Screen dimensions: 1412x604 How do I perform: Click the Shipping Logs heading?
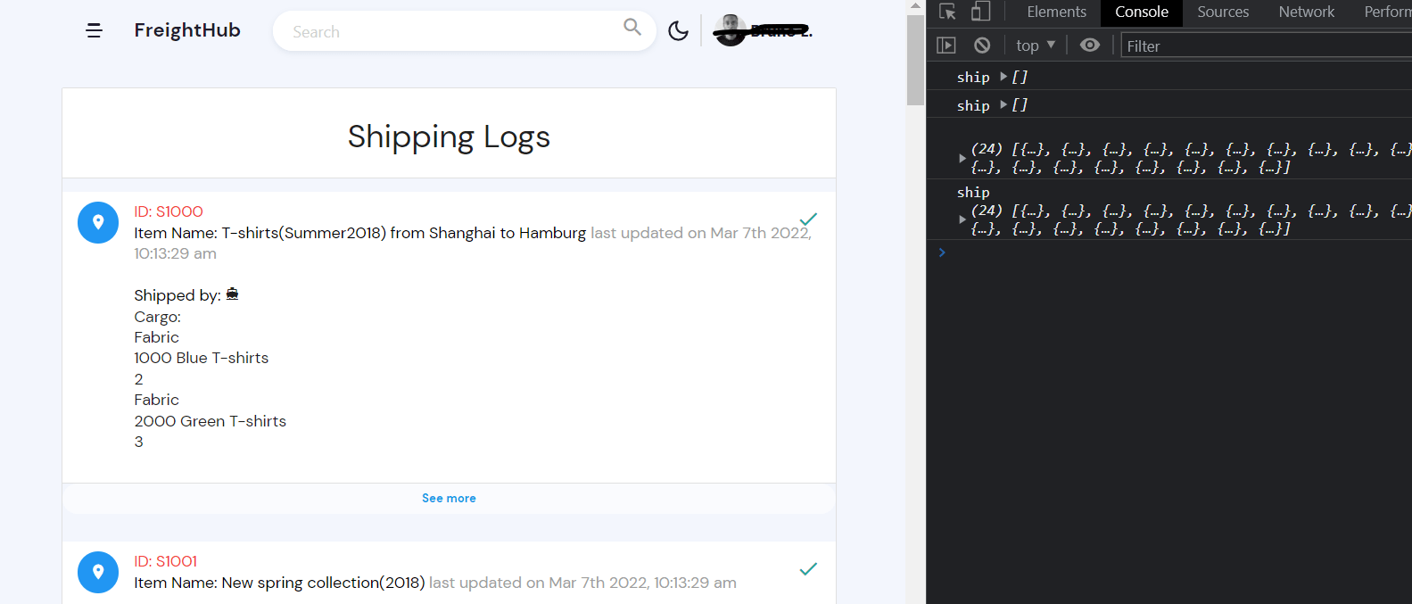(449, 137)
